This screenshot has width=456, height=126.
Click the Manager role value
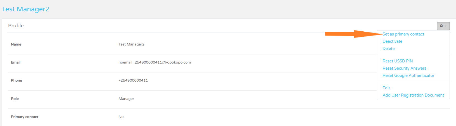tap(126, 99)
